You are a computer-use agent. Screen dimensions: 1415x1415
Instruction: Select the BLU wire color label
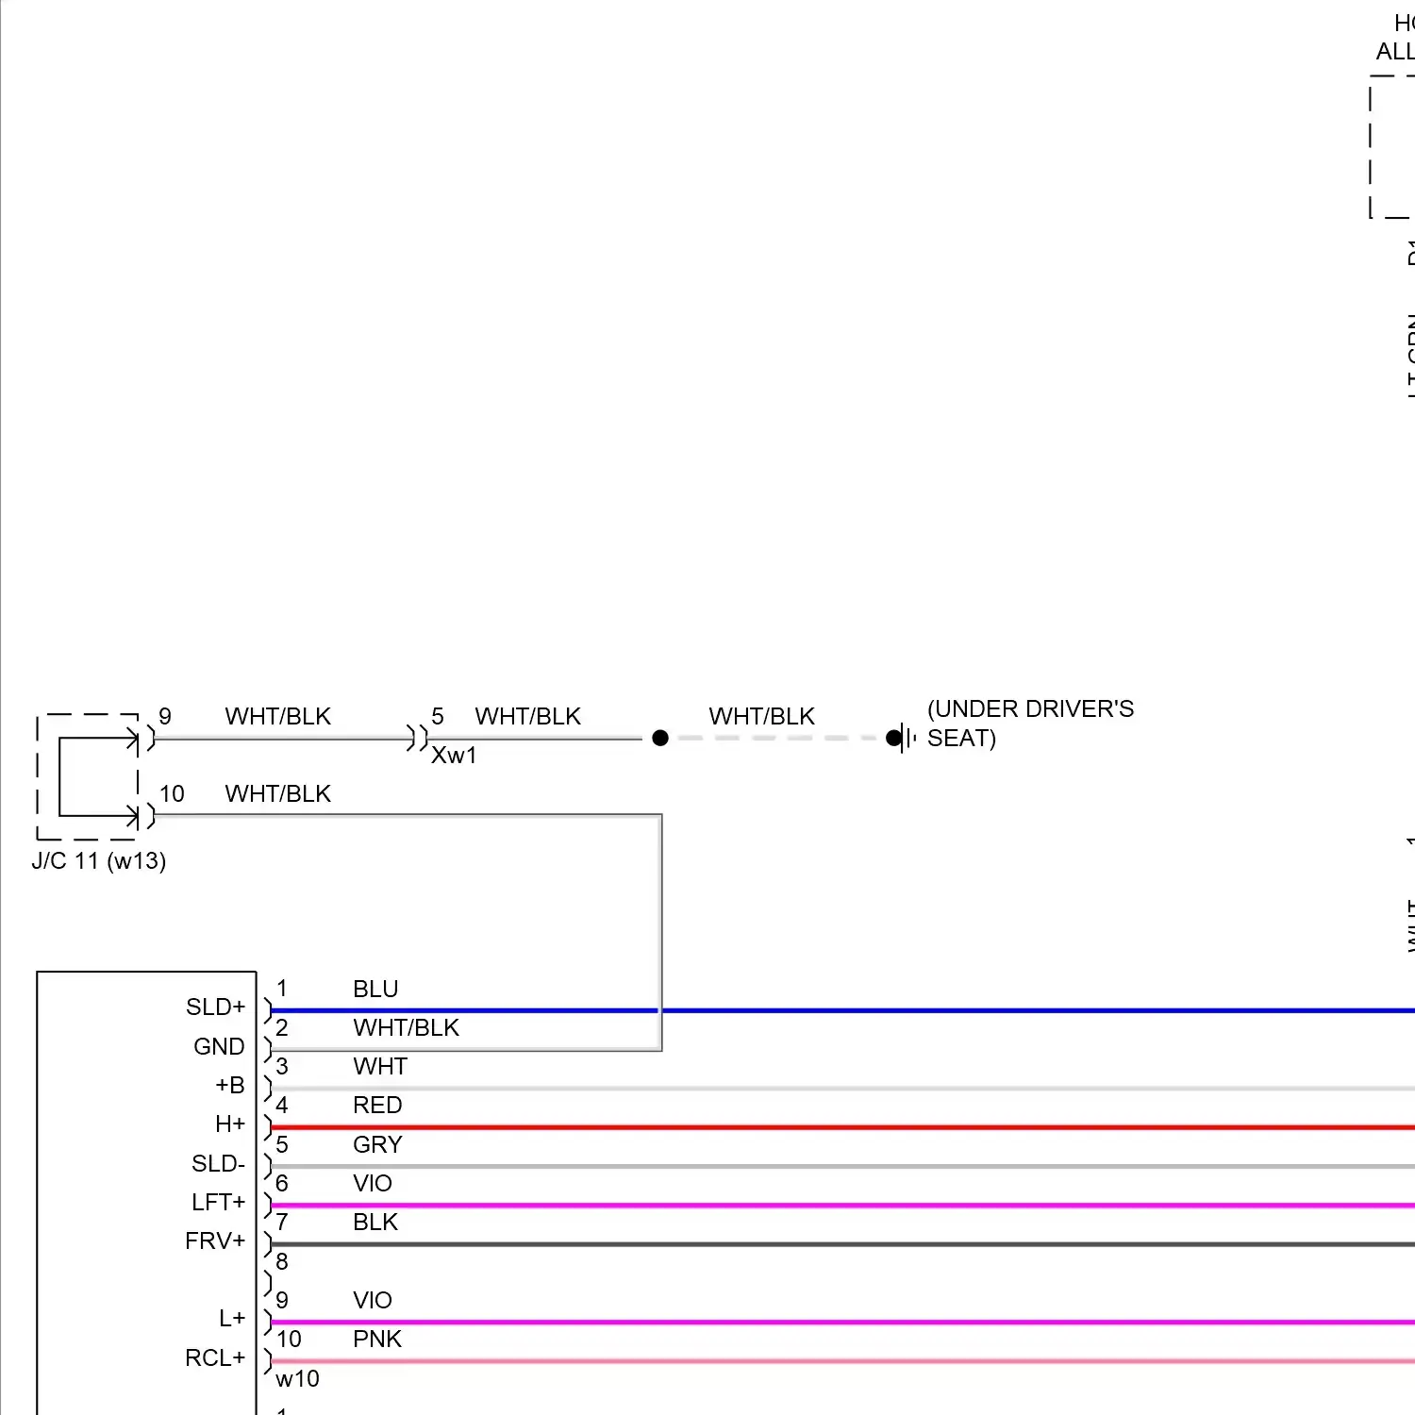375,989
